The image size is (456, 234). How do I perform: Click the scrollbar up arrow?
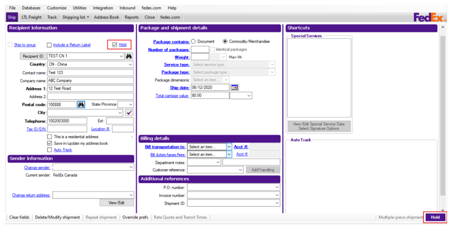pyautogui.click(x=442, y=27)
